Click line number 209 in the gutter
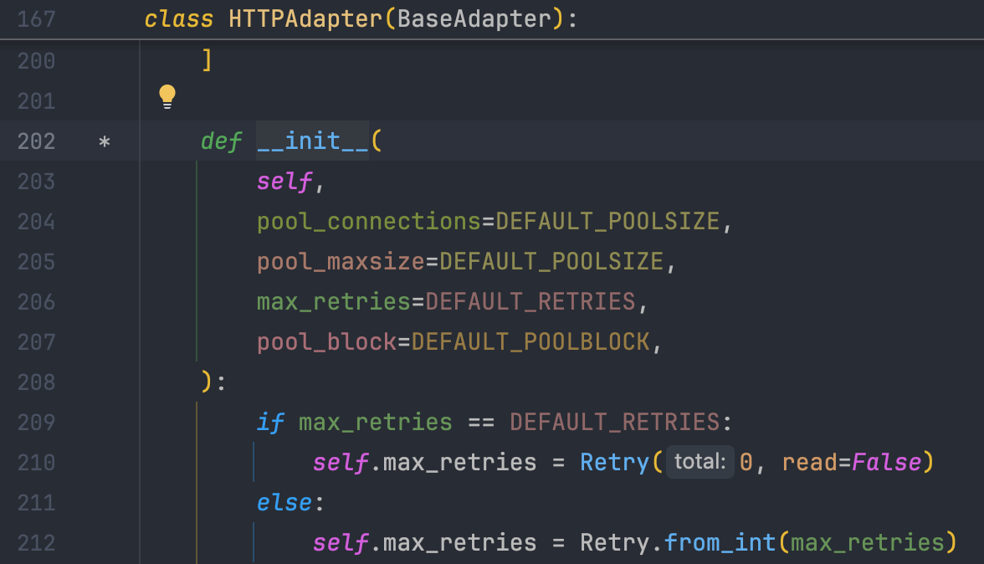 [x=36, y=423]
